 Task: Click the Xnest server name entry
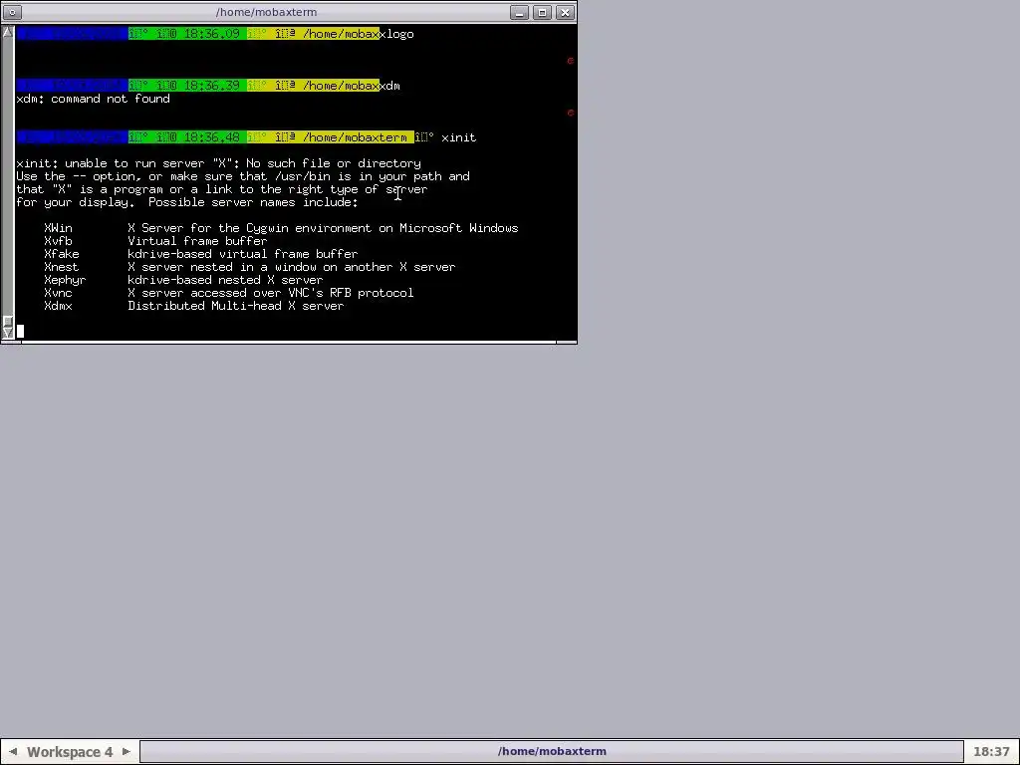[x=61, y=267]
